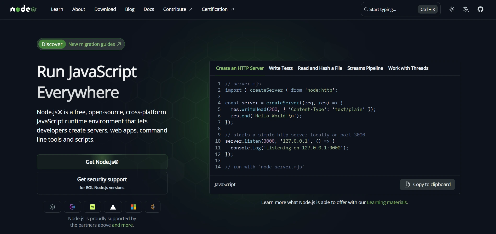Toggle the light/dark theme sun icon
Image resolution: width=496 pixels, height=234 pixels.
[452, 9]
